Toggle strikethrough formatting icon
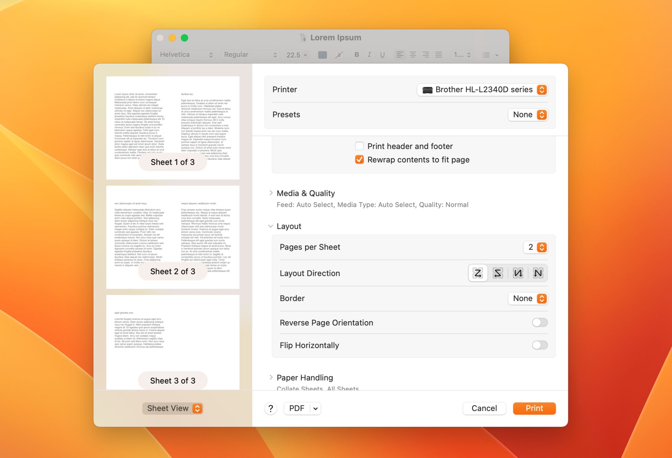 click(x=339, y=55)
